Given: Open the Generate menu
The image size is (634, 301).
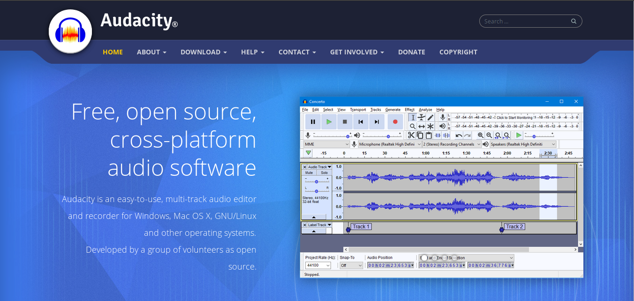Looking at the screenshot, I should (393, 110).
